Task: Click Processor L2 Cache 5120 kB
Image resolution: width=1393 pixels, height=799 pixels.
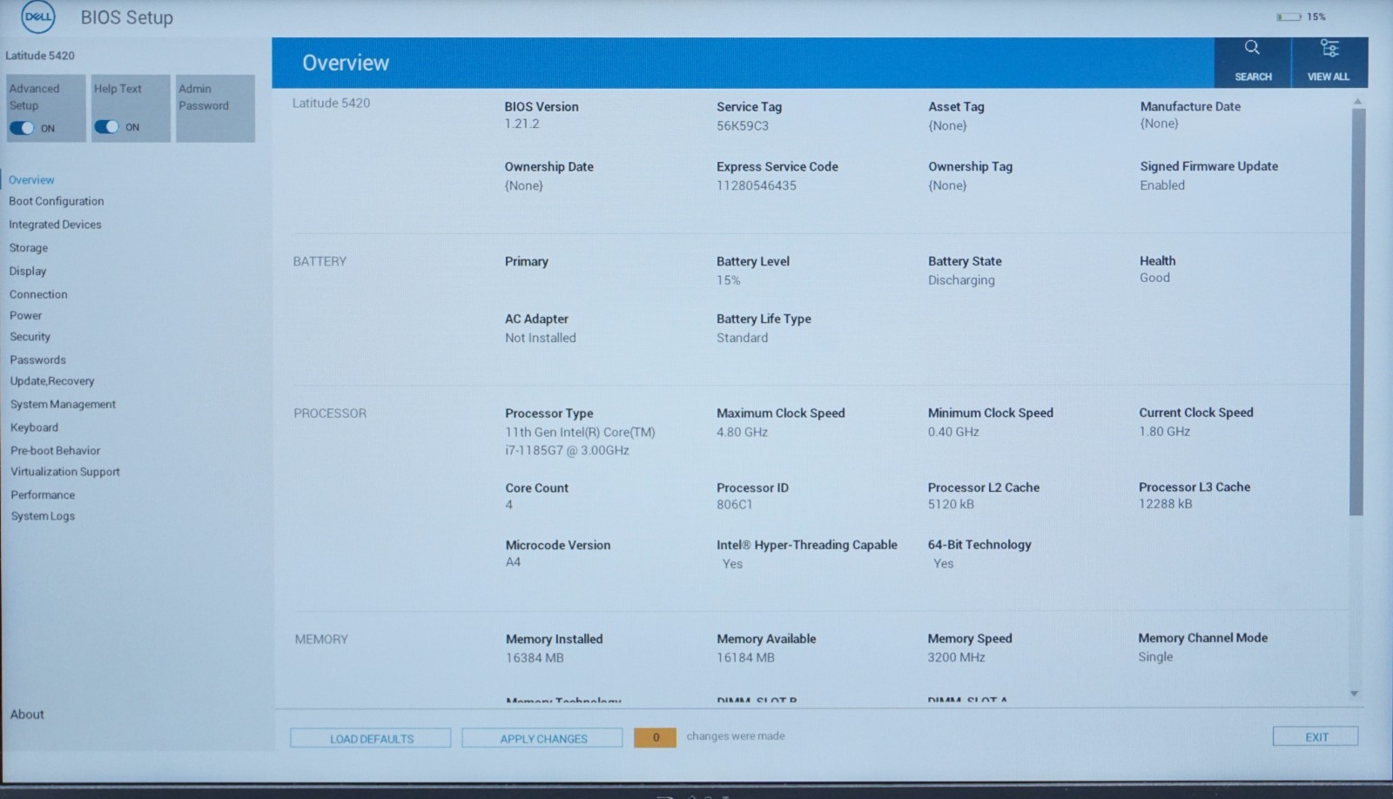Action: (x=951, y=504)
